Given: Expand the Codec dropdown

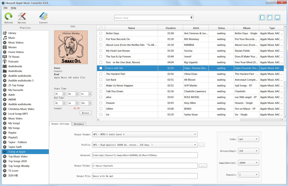Looking at the screenshot, I should tap(248, 139).
